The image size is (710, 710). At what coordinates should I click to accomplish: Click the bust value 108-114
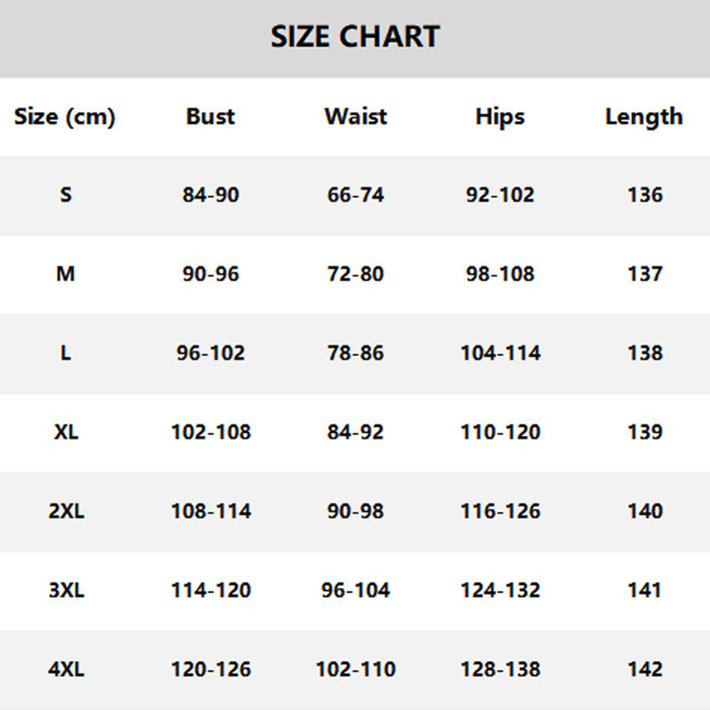click(x=211, y=511)
